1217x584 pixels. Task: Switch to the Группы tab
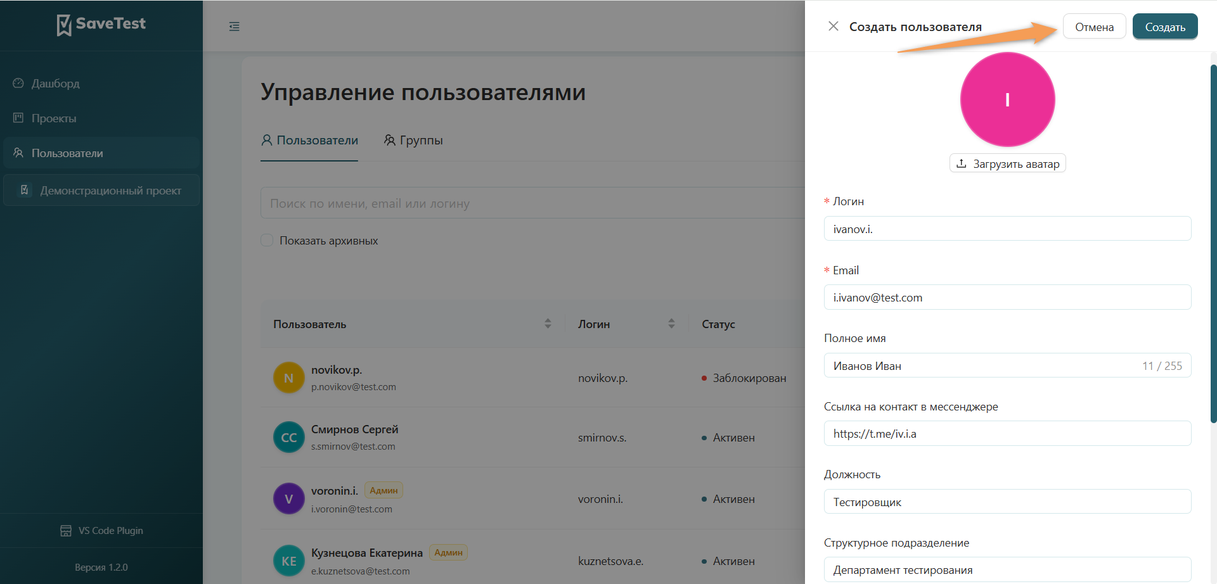[413, 140]
